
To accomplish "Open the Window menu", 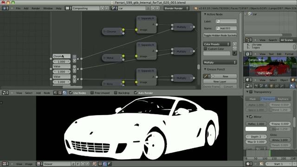I will click(48, 8).
